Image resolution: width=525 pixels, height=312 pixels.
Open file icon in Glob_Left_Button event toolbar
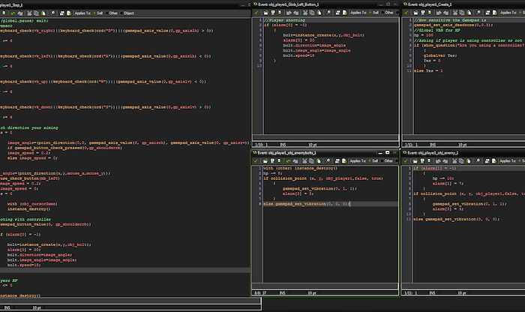tap(265, 13)
